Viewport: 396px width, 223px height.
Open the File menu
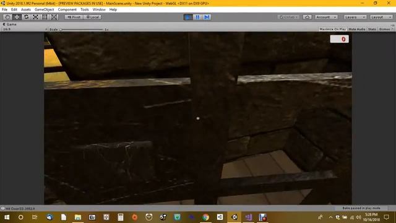4,10
